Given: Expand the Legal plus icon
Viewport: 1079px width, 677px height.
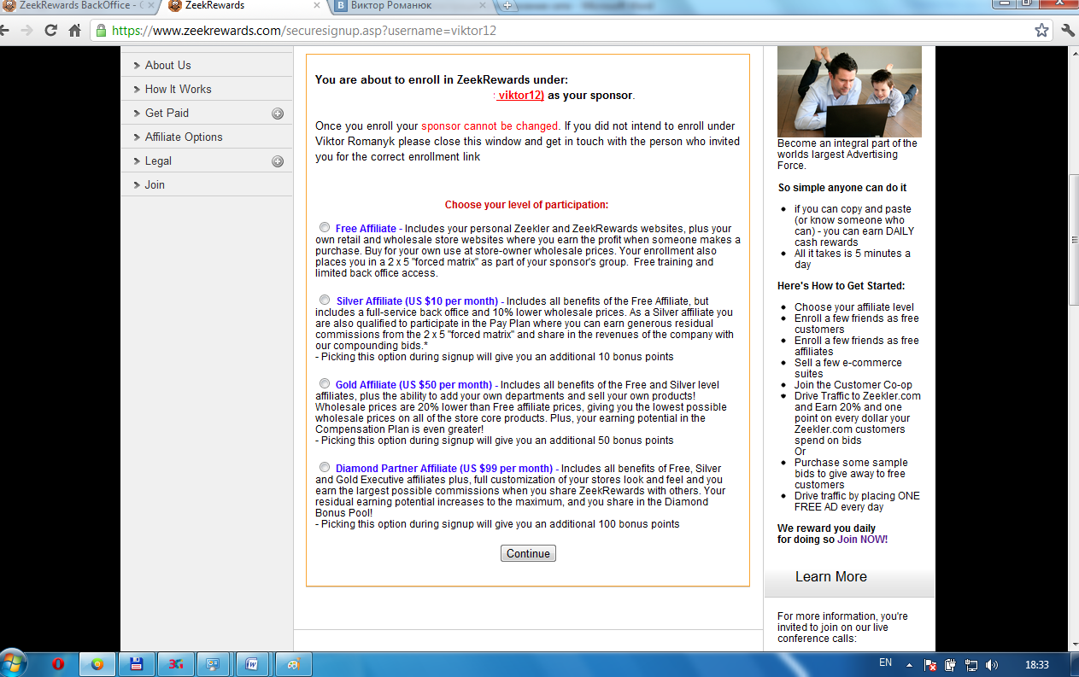Looking at the screenshot, I should pyautogui.click(x=278, y=161).
